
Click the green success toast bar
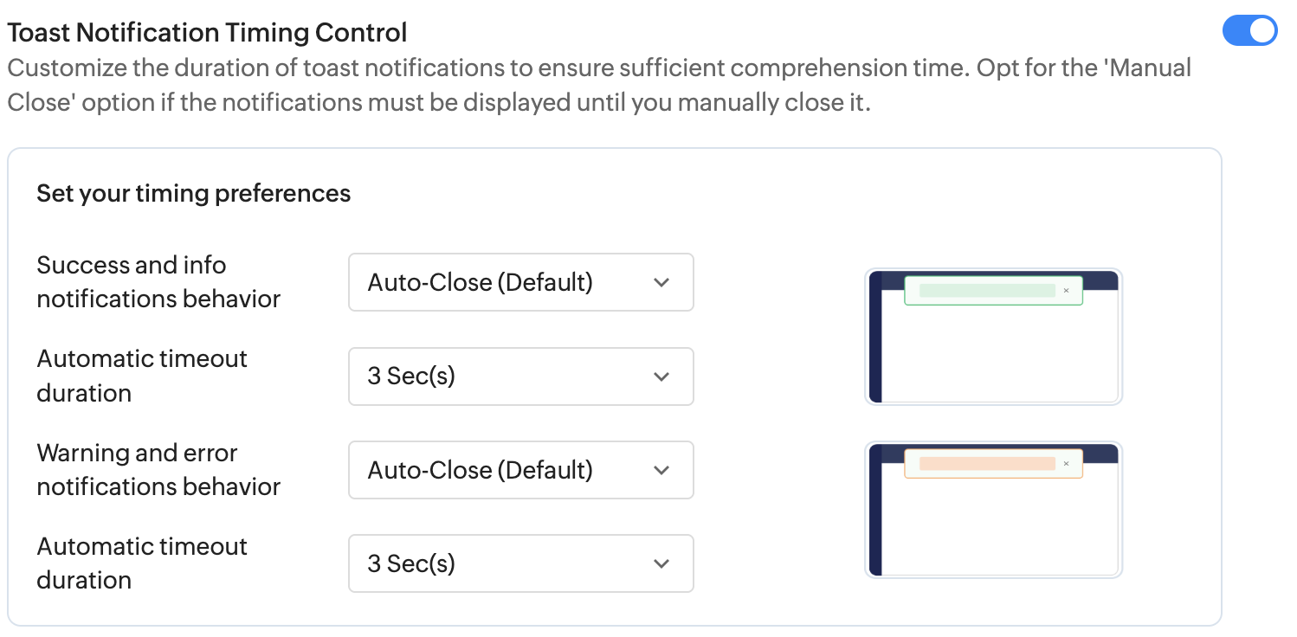point(986,291)
